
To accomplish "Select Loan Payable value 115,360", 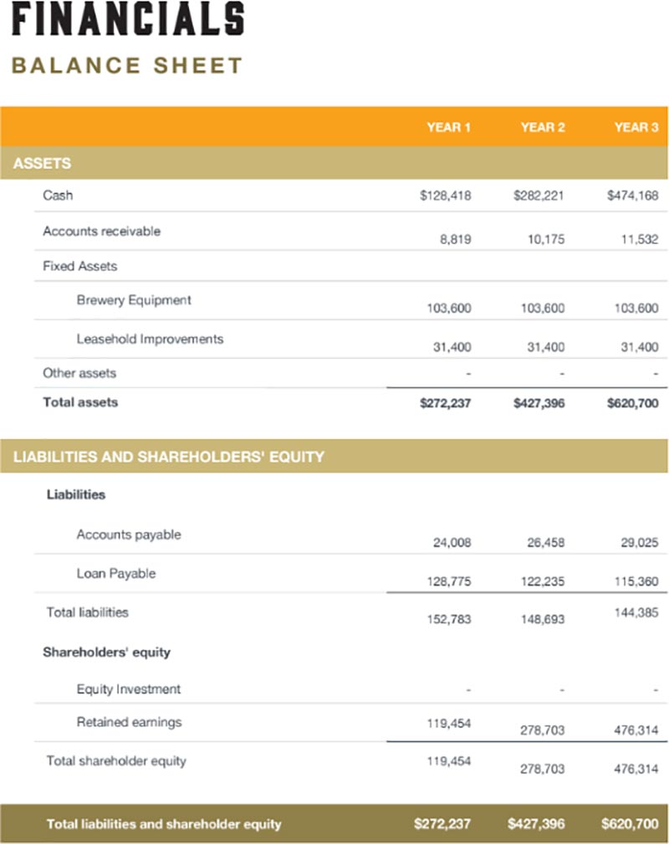I will 636,581.
